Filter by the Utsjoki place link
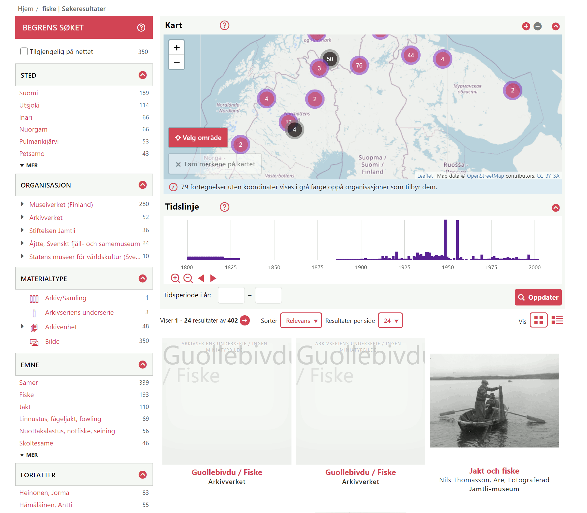Viewport: 587px width, 513px height. (x=29, y=105)
